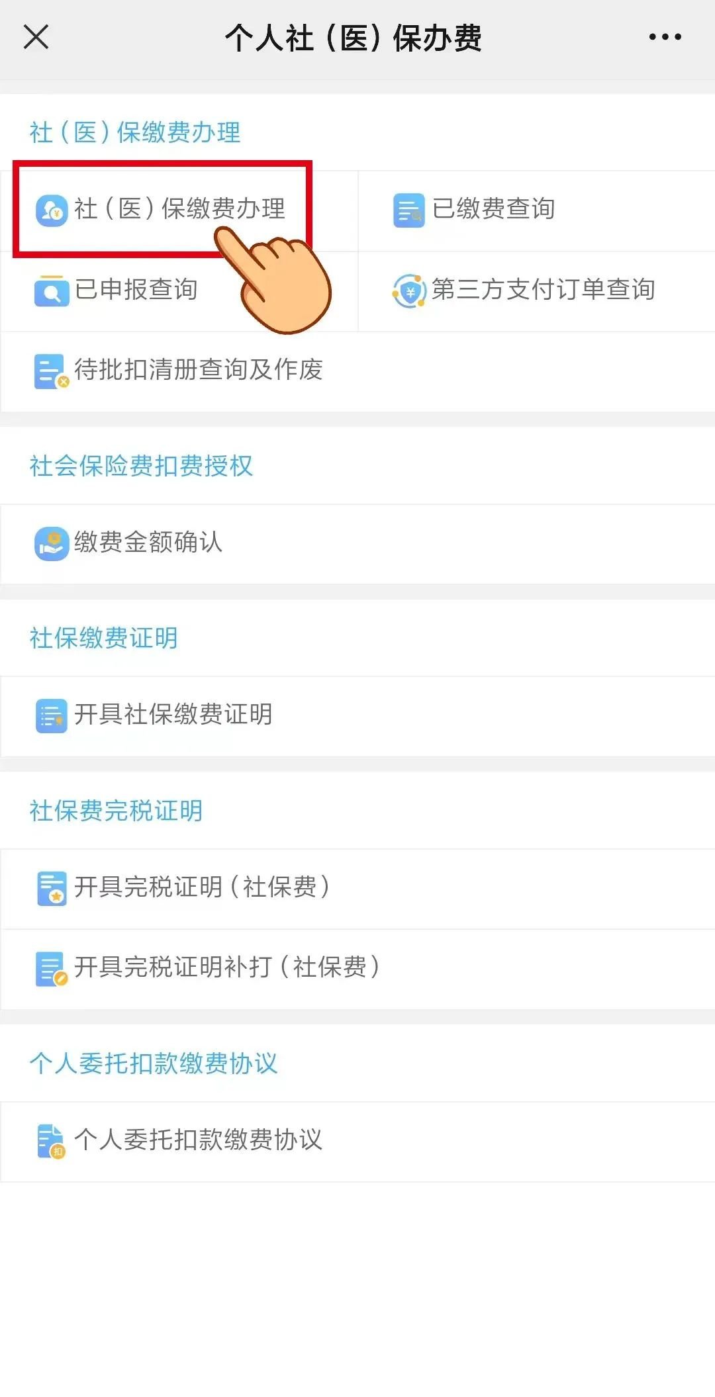Viewport: 715px width, 1397px height.
Task: Open 第三方支付订单查询 entry
Action: coord(543,290)
